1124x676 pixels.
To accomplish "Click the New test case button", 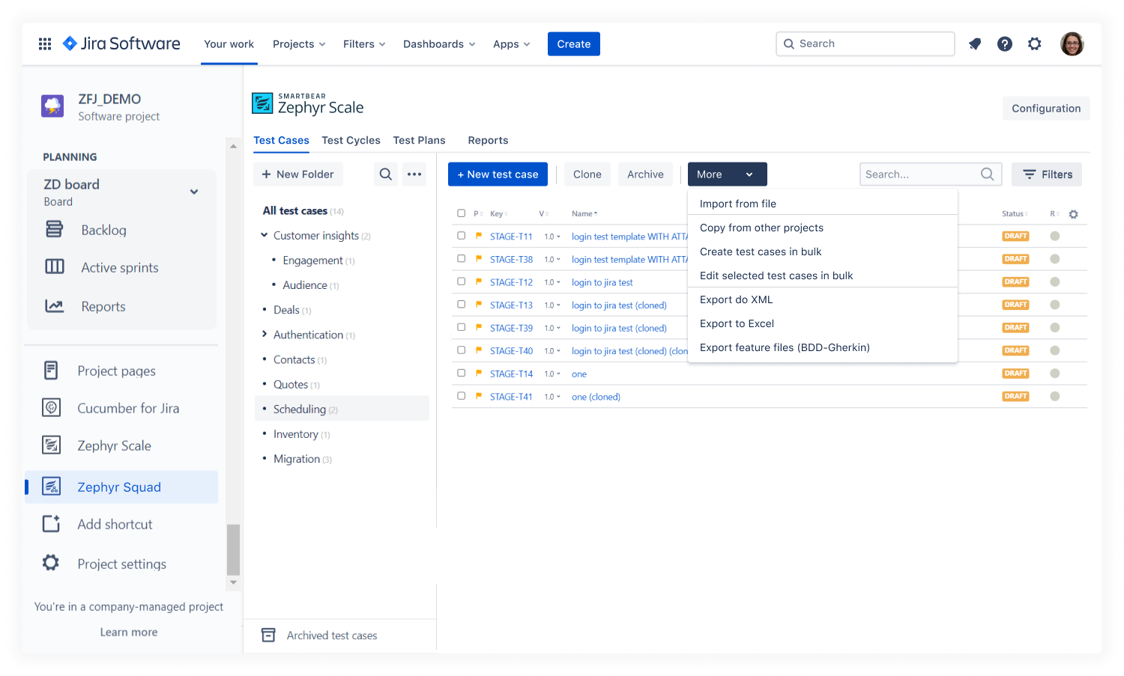I will point(498,174).
